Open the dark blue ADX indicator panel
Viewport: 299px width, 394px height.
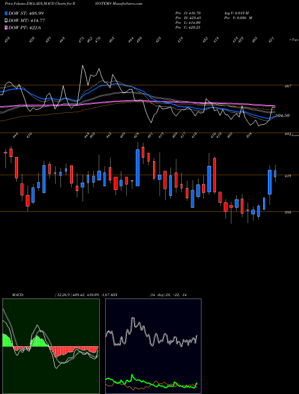153,346
